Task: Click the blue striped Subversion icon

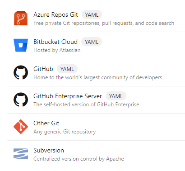Action: pos(21,154)
